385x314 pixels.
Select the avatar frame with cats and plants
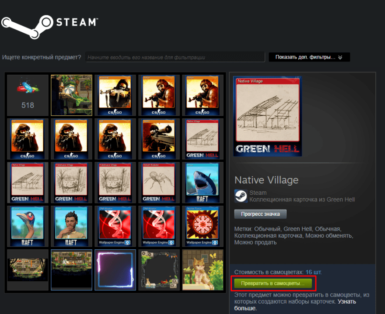(x=159, y=270)
